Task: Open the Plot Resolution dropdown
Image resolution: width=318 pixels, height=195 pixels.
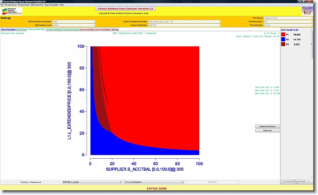Action: (x=280, y=21)
